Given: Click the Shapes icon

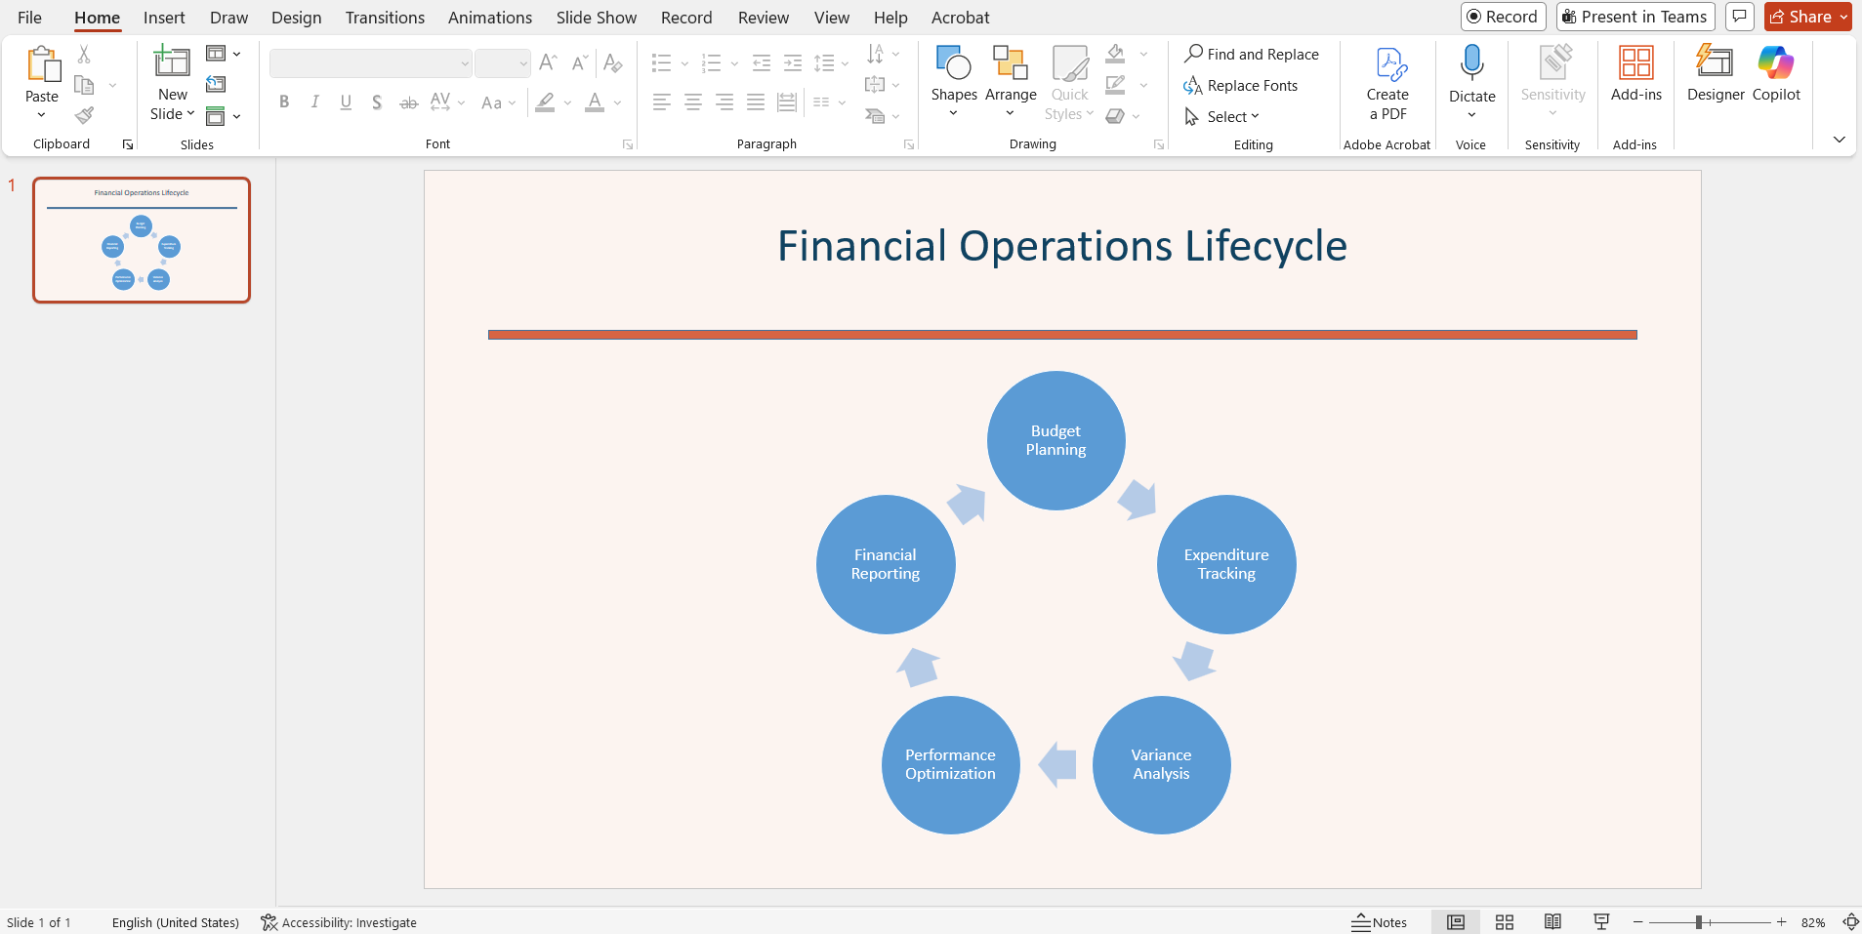Looking at the screenshot, I should [953, 63].
